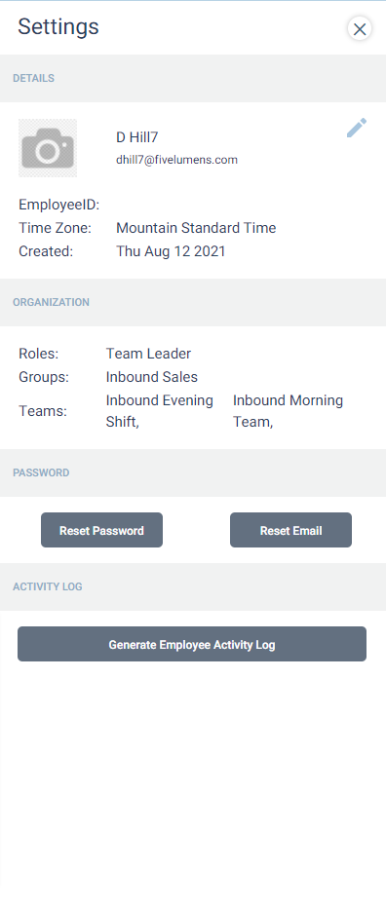
Task: Click the pencil edit icon
Action: tap(357, 128)
